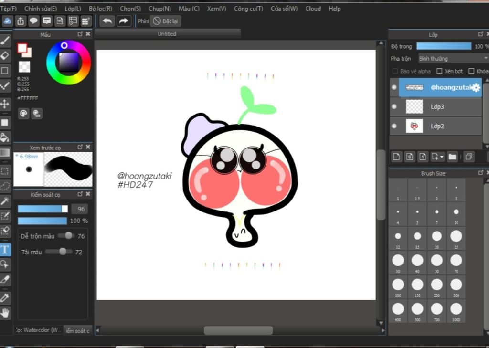Select the transparent color swatch
Image resolution: width=489 pixels, height=348 pixels.
tap(24, 67)
